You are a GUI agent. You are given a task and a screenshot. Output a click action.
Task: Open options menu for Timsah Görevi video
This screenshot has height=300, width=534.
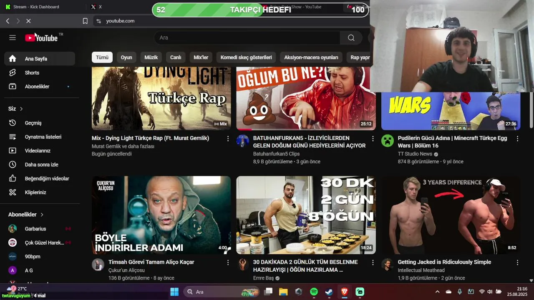pyautogui.click(x=228, y=262)
